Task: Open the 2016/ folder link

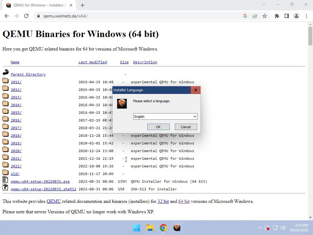Action: (16, 120)
